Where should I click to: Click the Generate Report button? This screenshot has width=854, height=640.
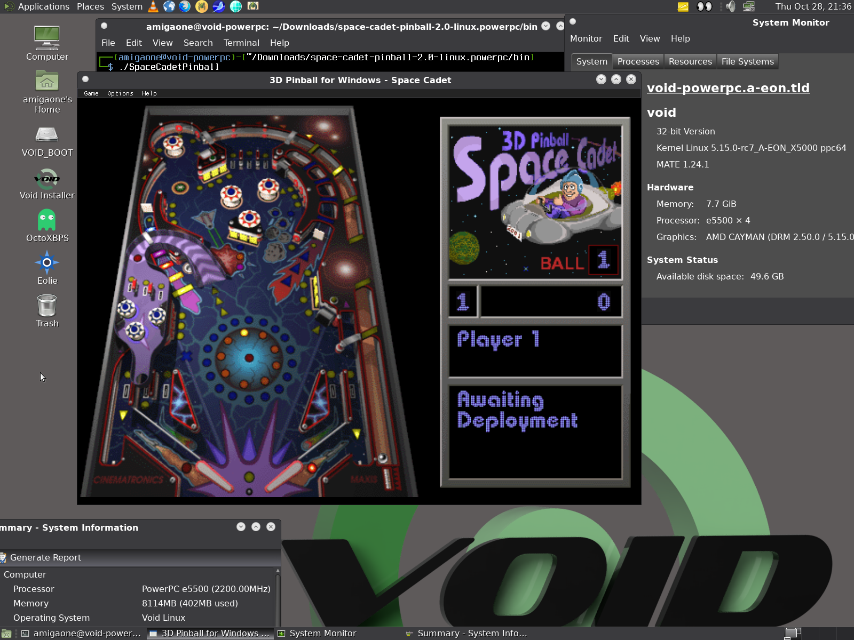pyautogui.click(x=41, y=557)
